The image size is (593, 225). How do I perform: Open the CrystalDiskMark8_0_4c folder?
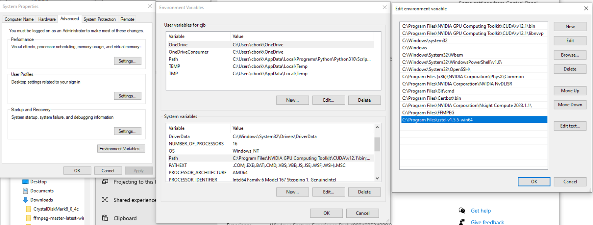(56, 209)
